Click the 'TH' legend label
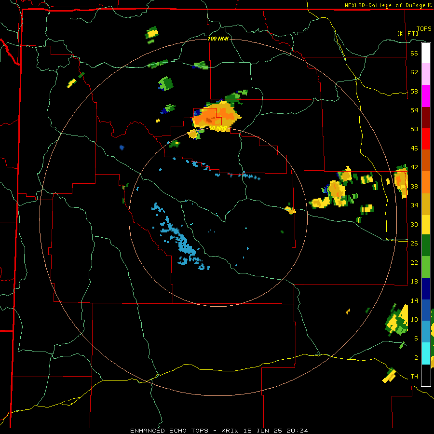This screenshot has width=434, height=434. (x=414, y=377)
